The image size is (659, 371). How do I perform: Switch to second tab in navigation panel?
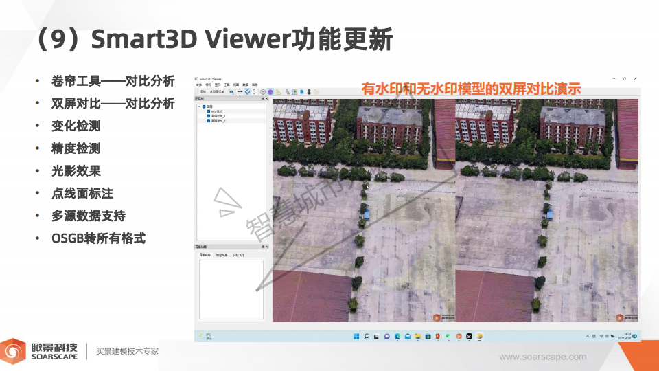(222, 255)
